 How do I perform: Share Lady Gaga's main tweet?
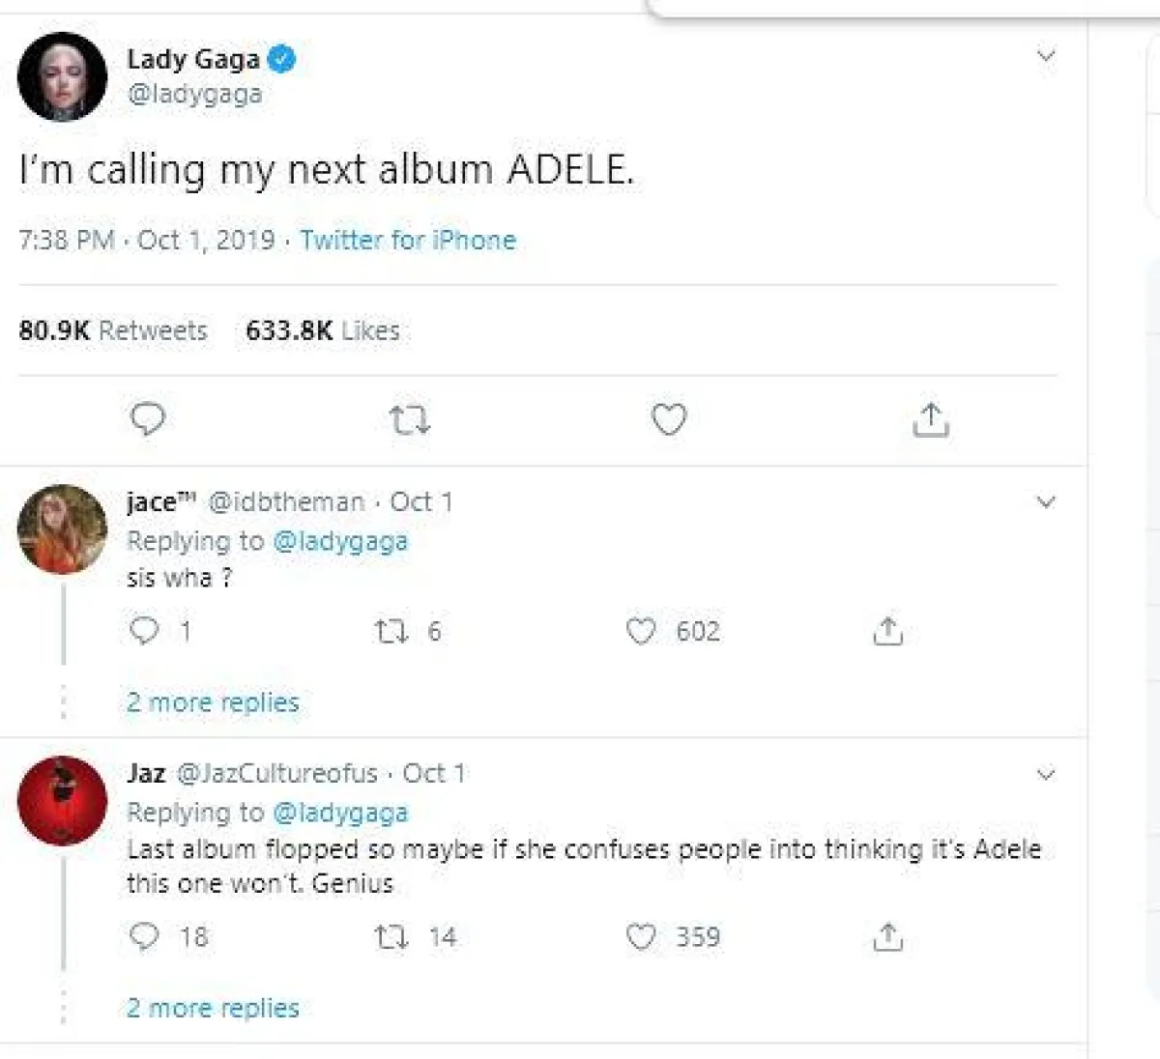pos(931,420)
